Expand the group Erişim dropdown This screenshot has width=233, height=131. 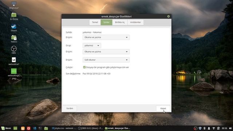(106, 52)
